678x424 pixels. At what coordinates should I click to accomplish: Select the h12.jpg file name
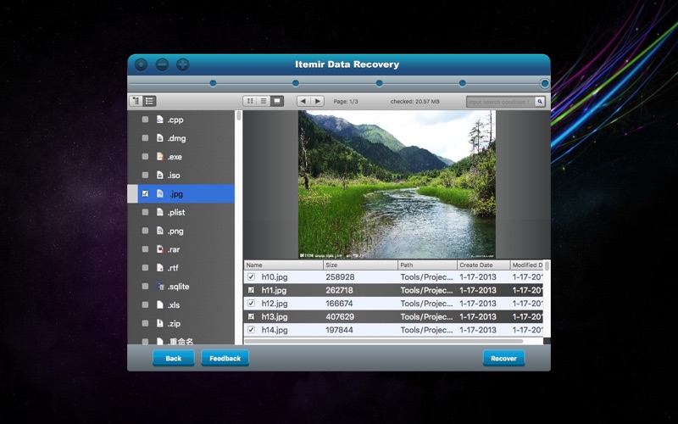click(275, 304)
